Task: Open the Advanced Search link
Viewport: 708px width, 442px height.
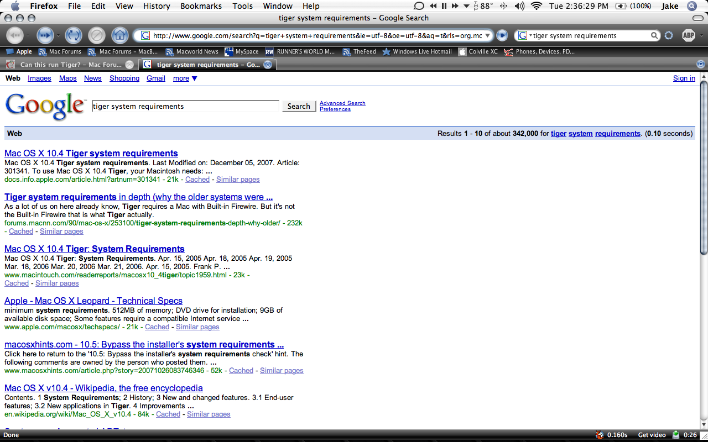Action: click(342, 103)
